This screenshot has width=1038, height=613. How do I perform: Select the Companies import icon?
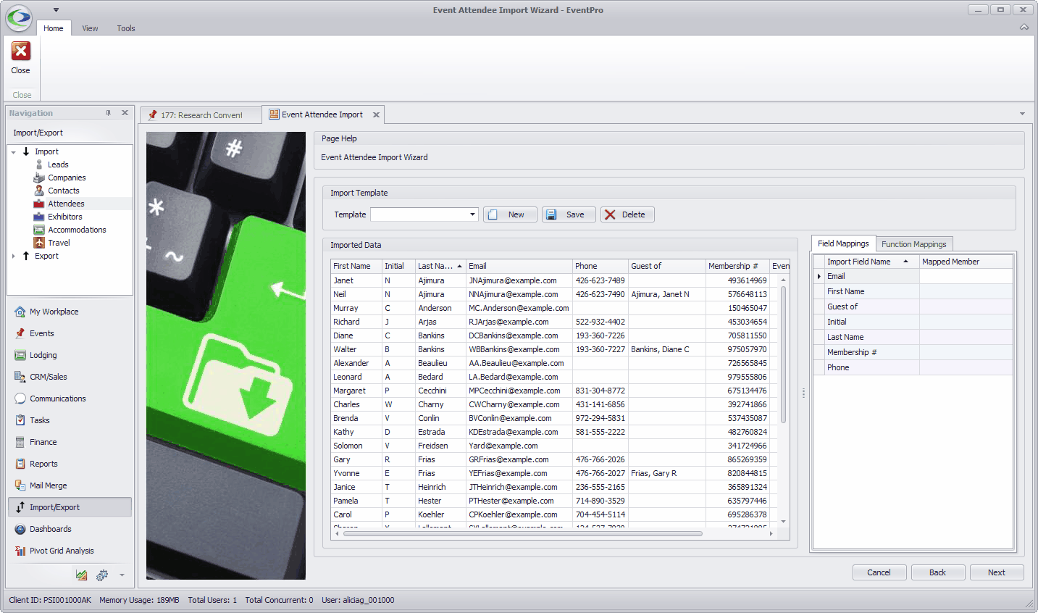39,178
